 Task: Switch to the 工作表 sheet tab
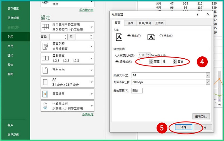pyautogui.click(x=159, y=23)
